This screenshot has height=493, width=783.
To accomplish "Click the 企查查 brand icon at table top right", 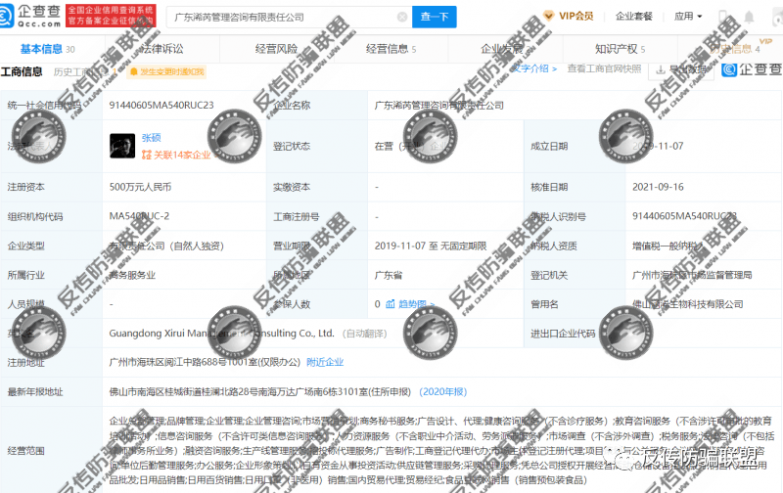I will 727,70.
